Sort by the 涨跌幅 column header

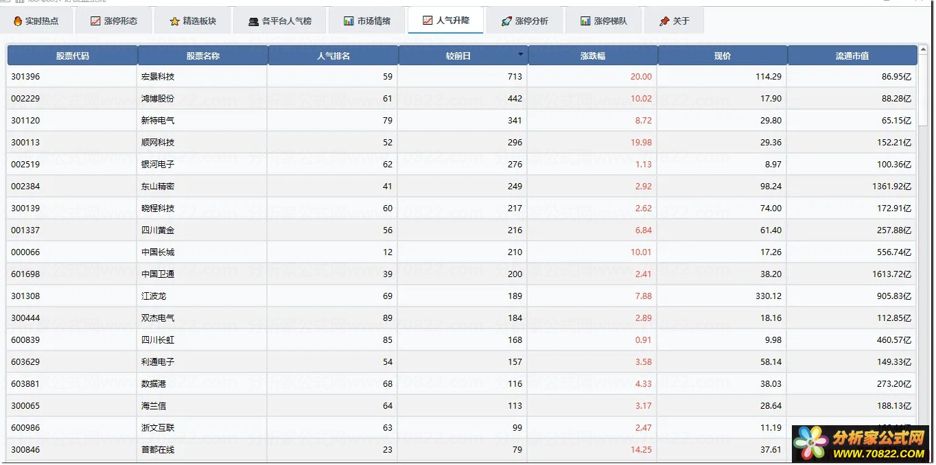pyautogui.click(x=593, y=56)
